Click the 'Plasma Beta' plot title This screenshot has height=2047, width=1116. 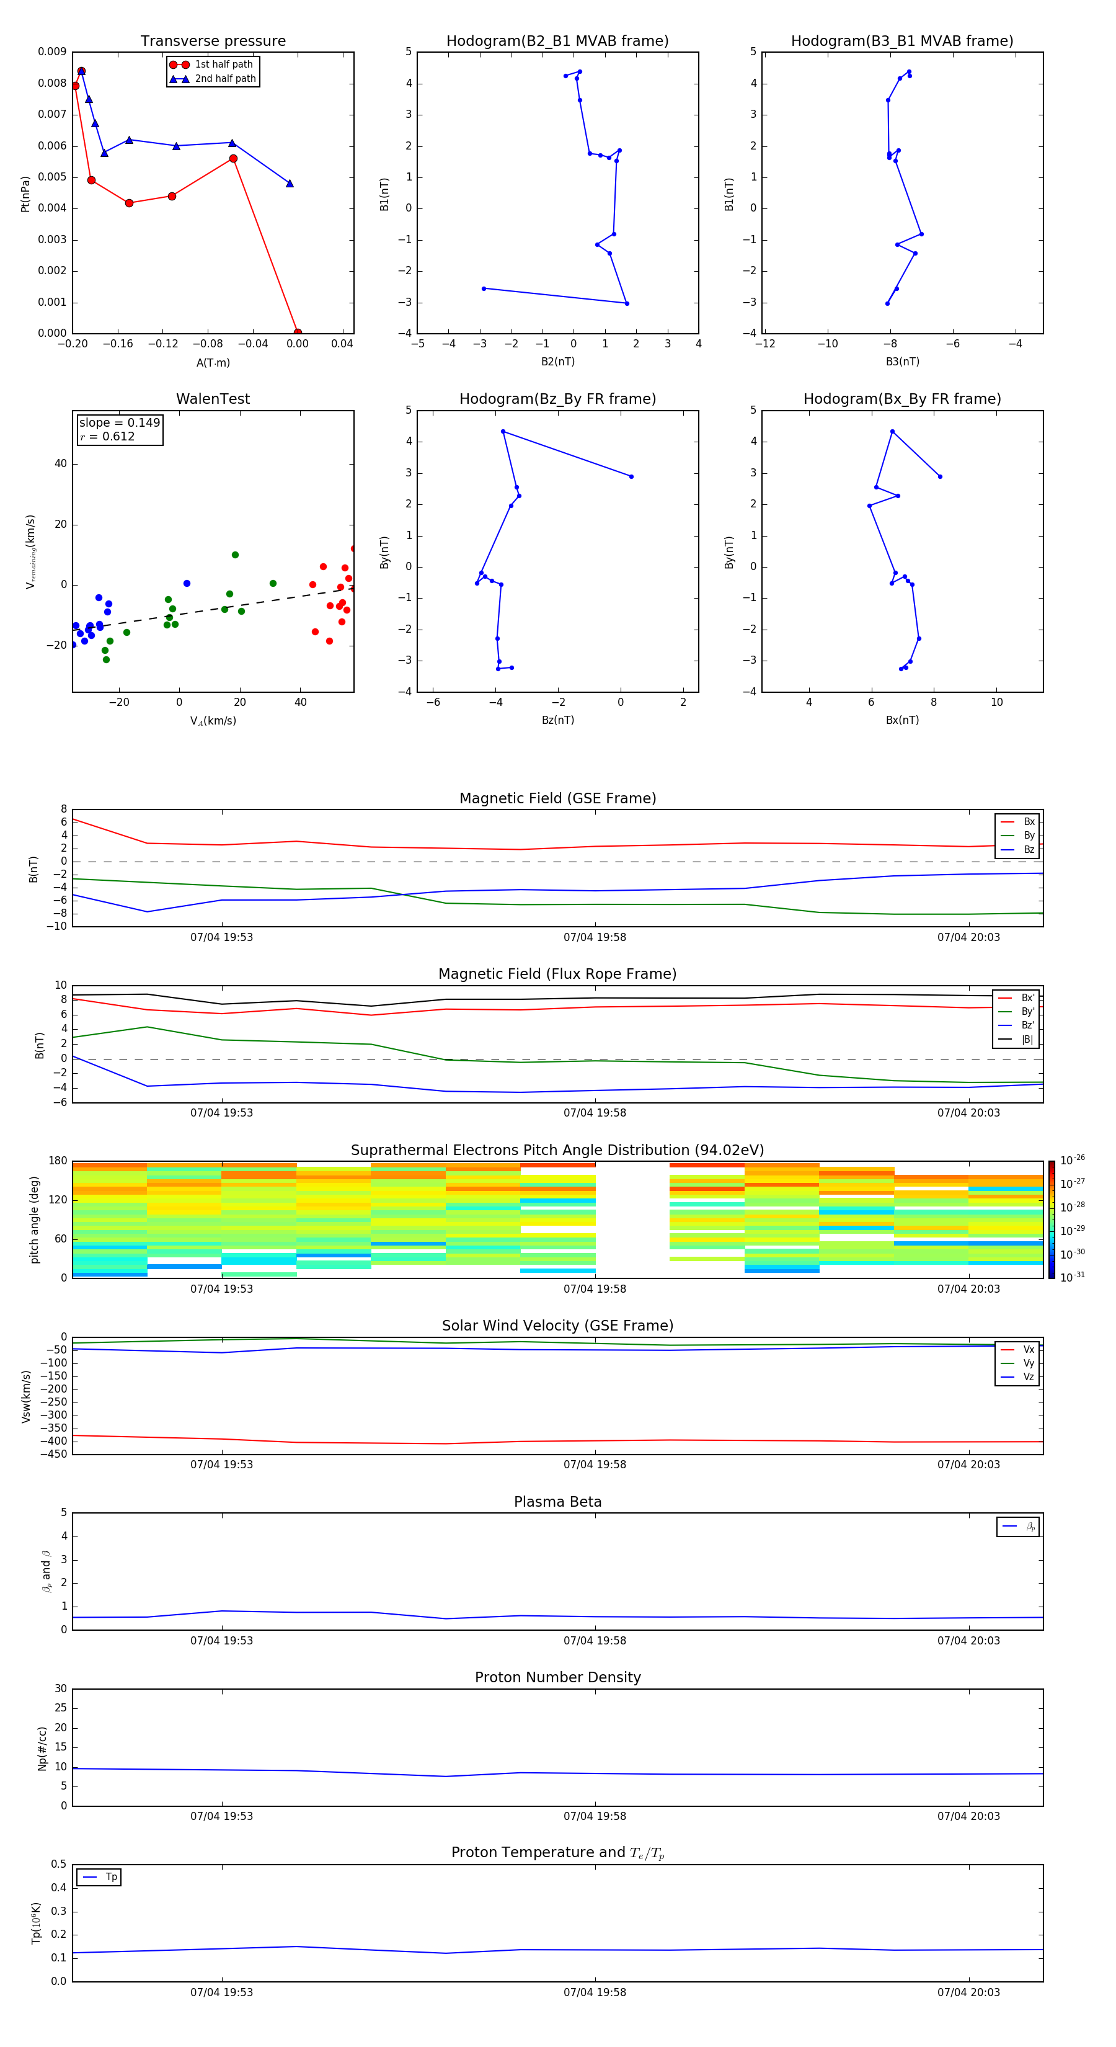click(x=557, y=1502)
